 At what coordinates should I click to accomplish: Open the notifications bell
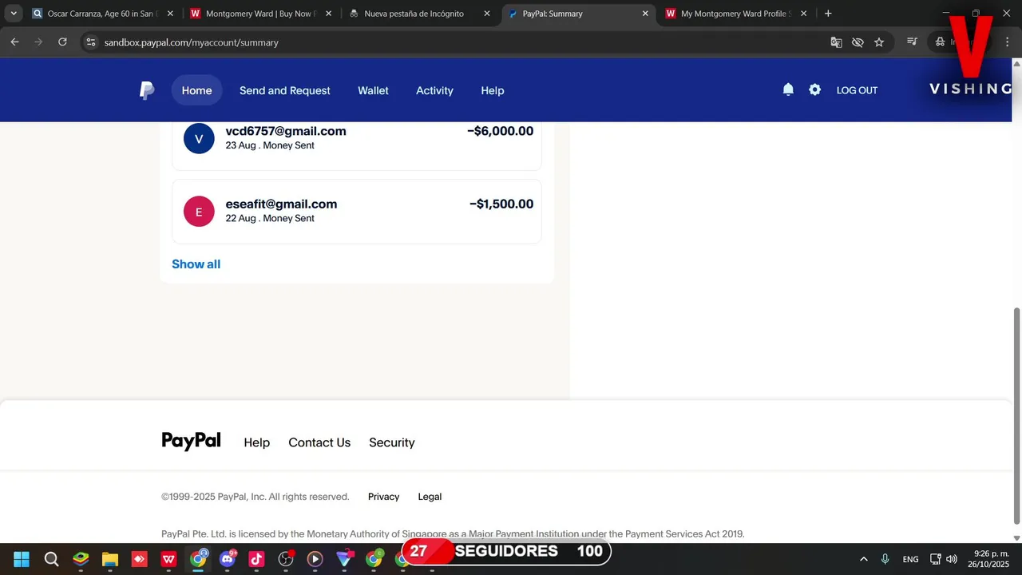click(x=788, y=90)
